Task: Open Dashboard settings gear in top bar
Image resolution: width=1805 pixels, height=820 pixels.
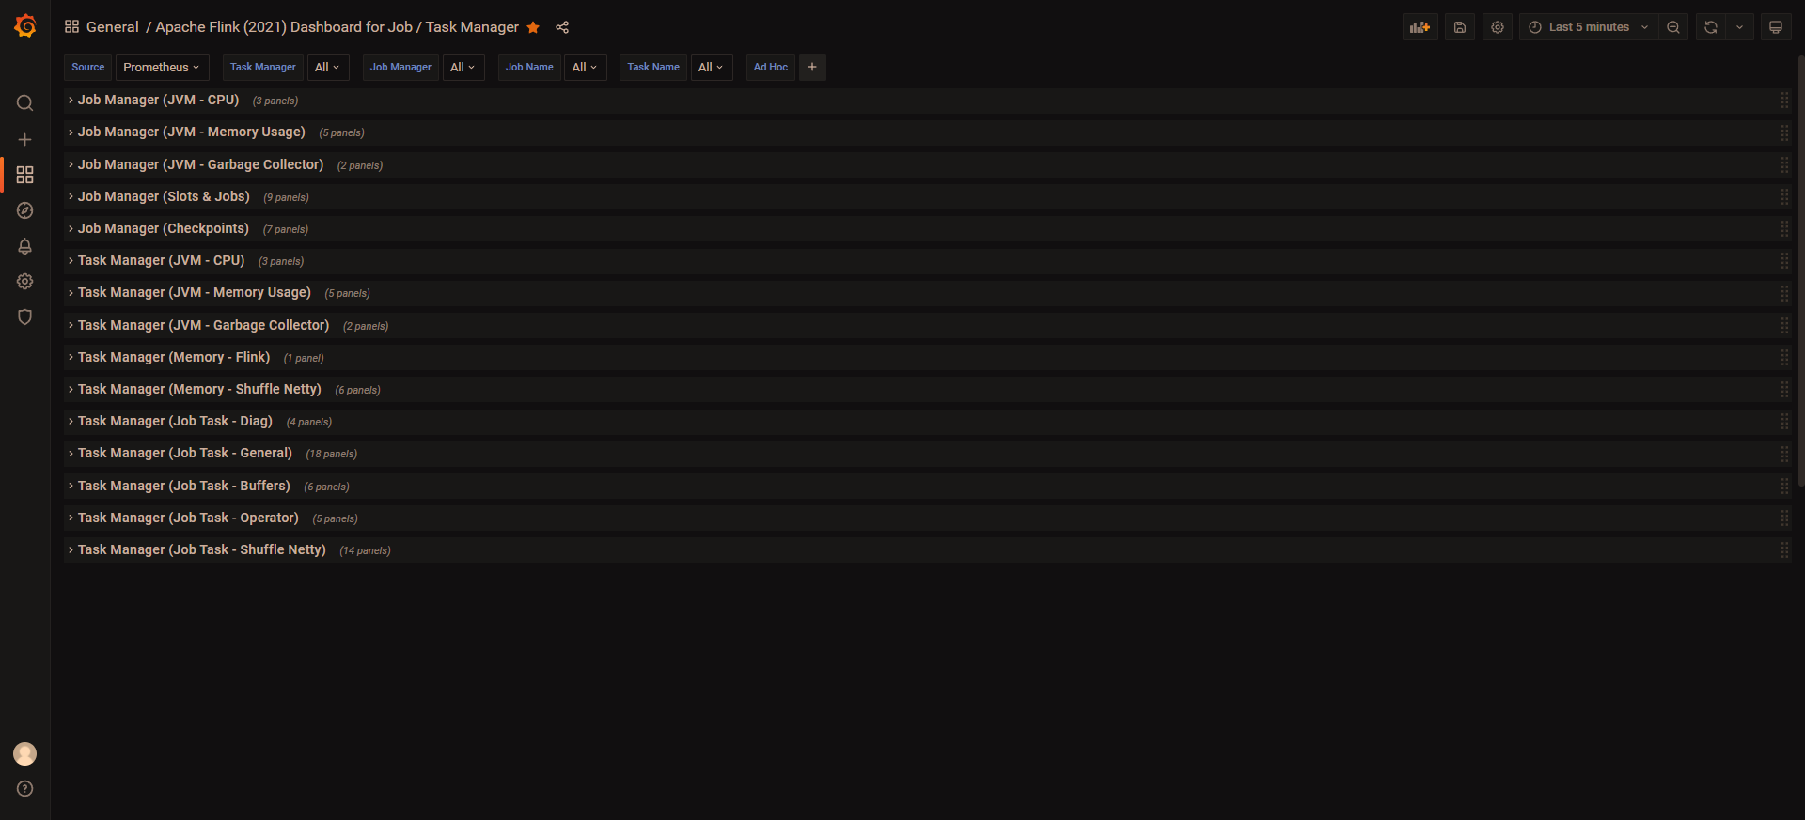Action: 1498,27
